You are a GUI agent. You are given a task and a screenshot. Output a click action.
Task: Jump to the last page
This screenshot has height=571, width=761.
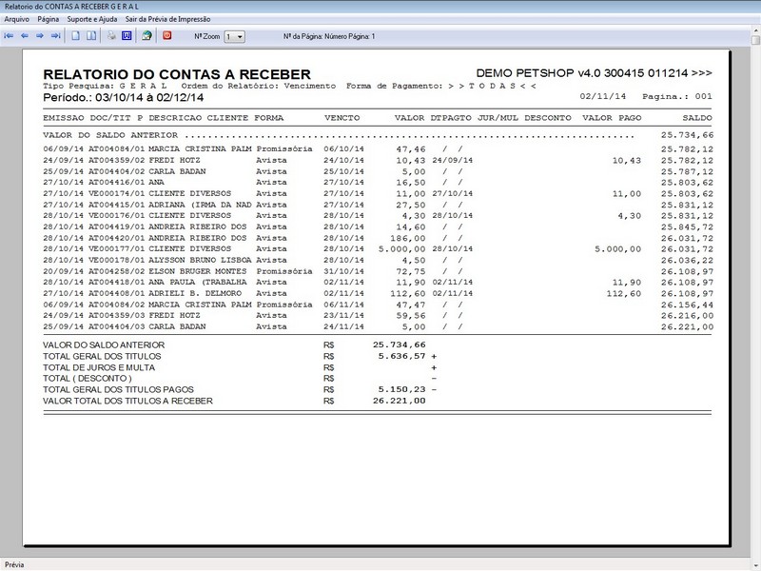click(53, 37)
